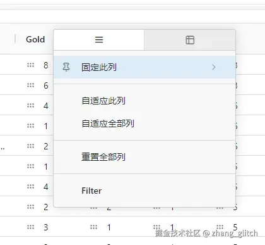This screenshot has width=265, height=245.
Task: Select the Gold cell showing 3
Action: 46,227
